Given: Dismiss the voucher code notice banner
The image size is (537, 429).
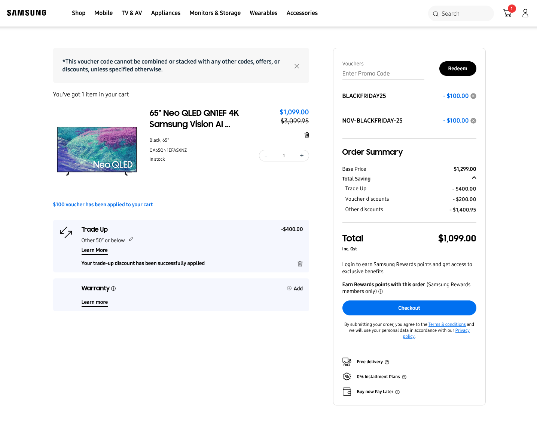Looking at the screenshot, I should 297,66.
